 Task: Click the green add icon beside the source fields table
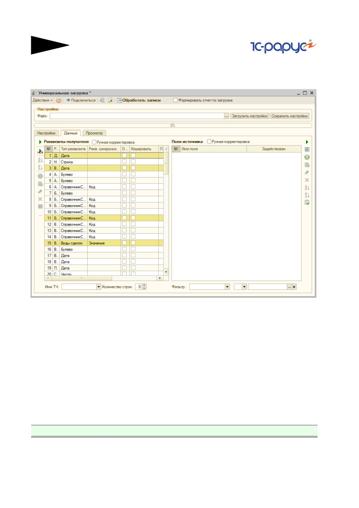pyautogui.click(x=307, y=157)
